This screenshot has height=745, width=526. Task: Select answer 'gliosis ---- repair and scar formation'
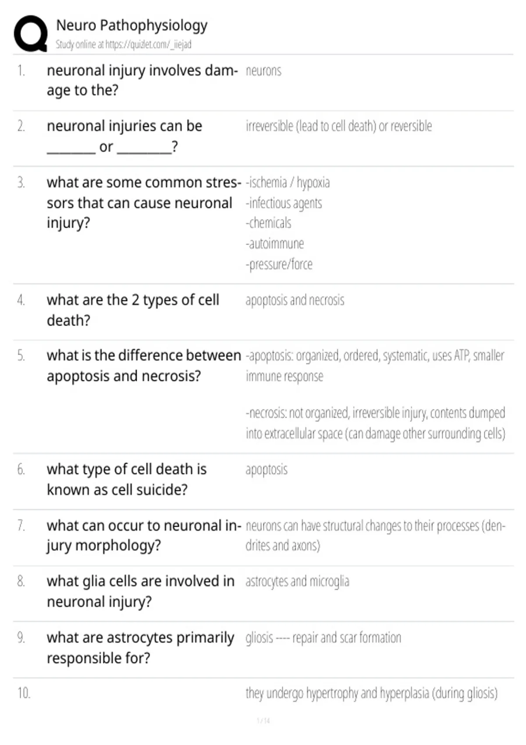pos(323,638)
